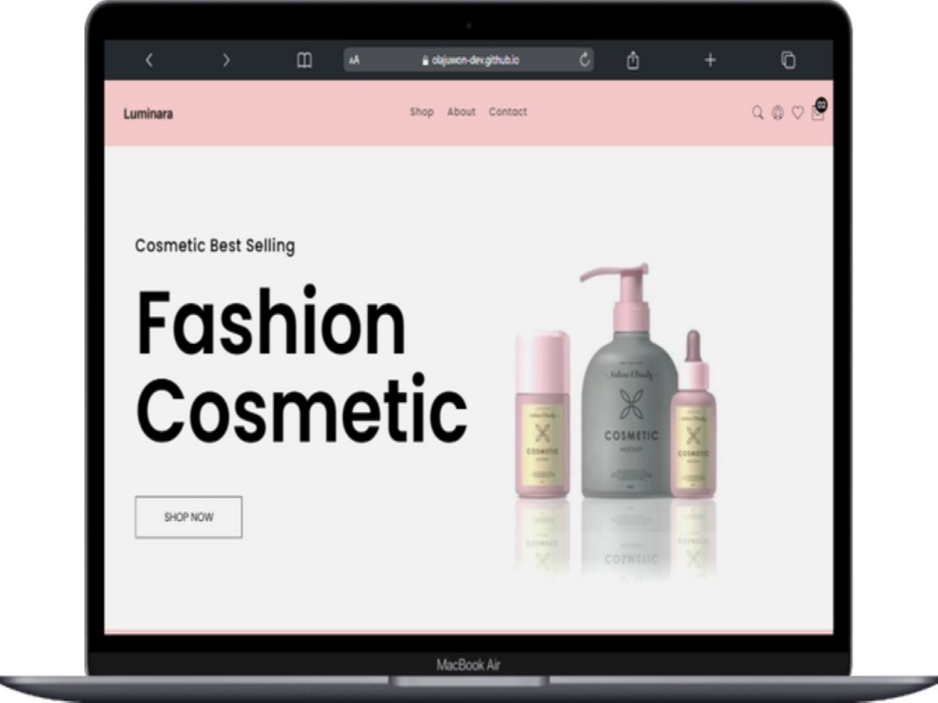
Task: Open the shopping bag cart icon
Action: (x=818, y=112)
